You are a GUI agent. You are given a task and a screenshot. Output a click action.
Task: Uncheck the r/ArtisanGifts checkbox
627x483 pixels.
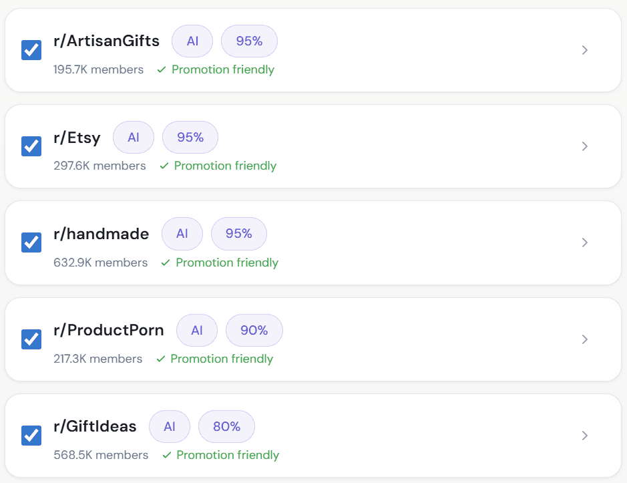[x=31, y=50]
